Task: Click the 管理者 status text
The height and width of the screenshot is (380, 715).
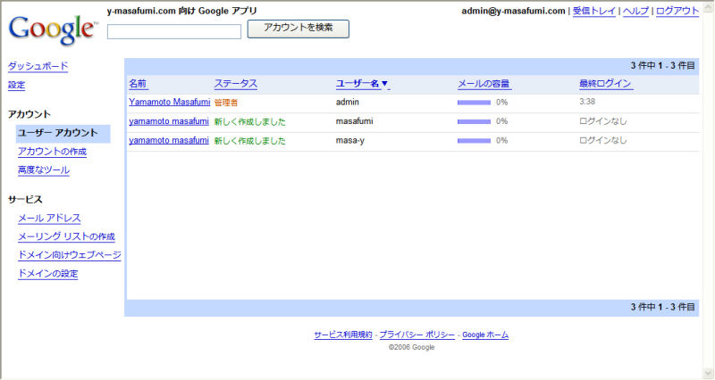Action: click(x=226, y=103)
